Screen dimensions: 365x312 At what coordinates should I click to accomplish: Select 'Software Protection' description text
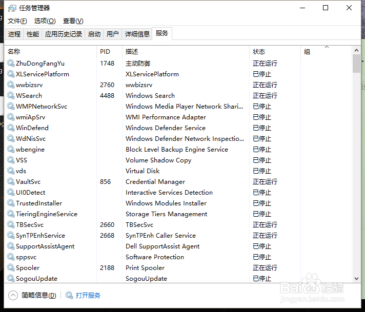point(155,257)
